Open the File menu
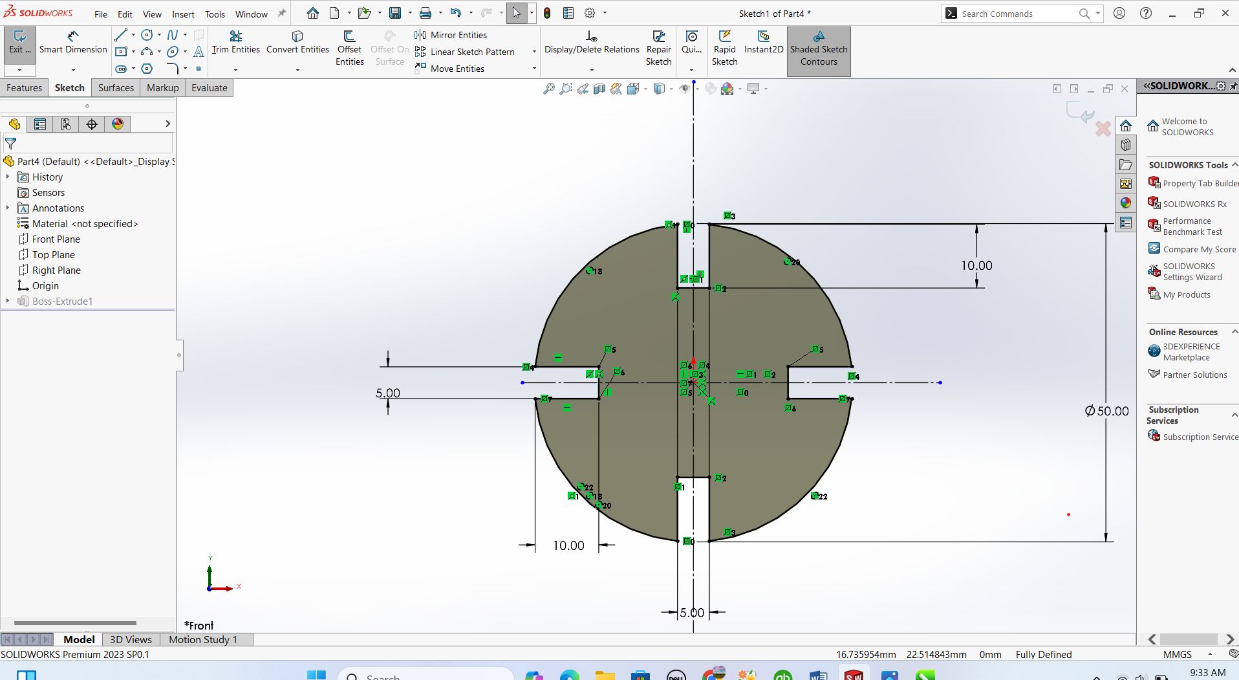This screenshot has height=680, width=1239. [101, 14]
